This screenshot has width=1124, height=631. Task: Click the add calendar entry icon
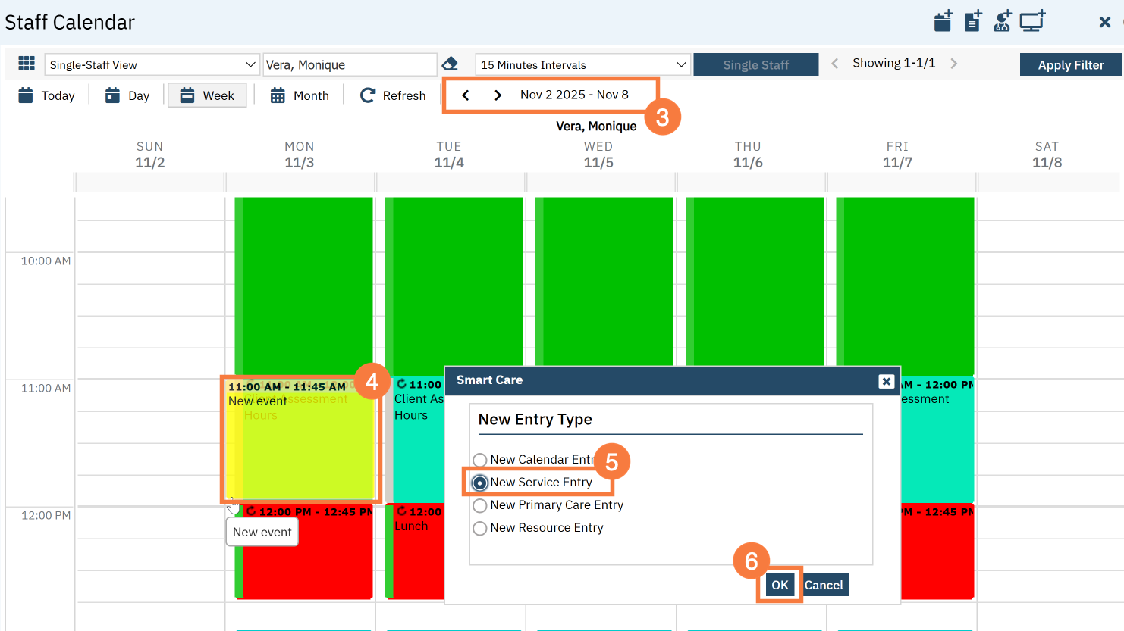point(943,21)
